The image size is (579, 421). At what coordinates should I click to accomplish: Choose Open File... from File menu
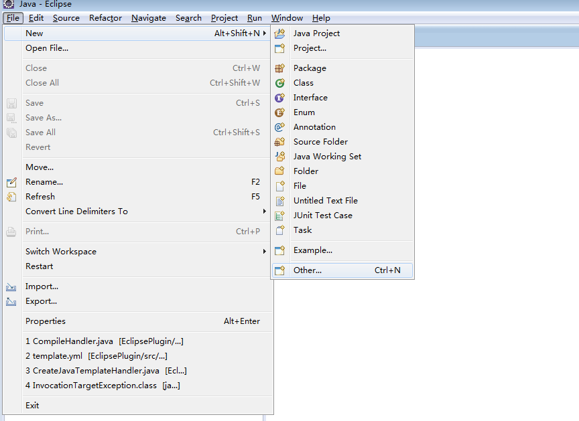pos(137,48)
